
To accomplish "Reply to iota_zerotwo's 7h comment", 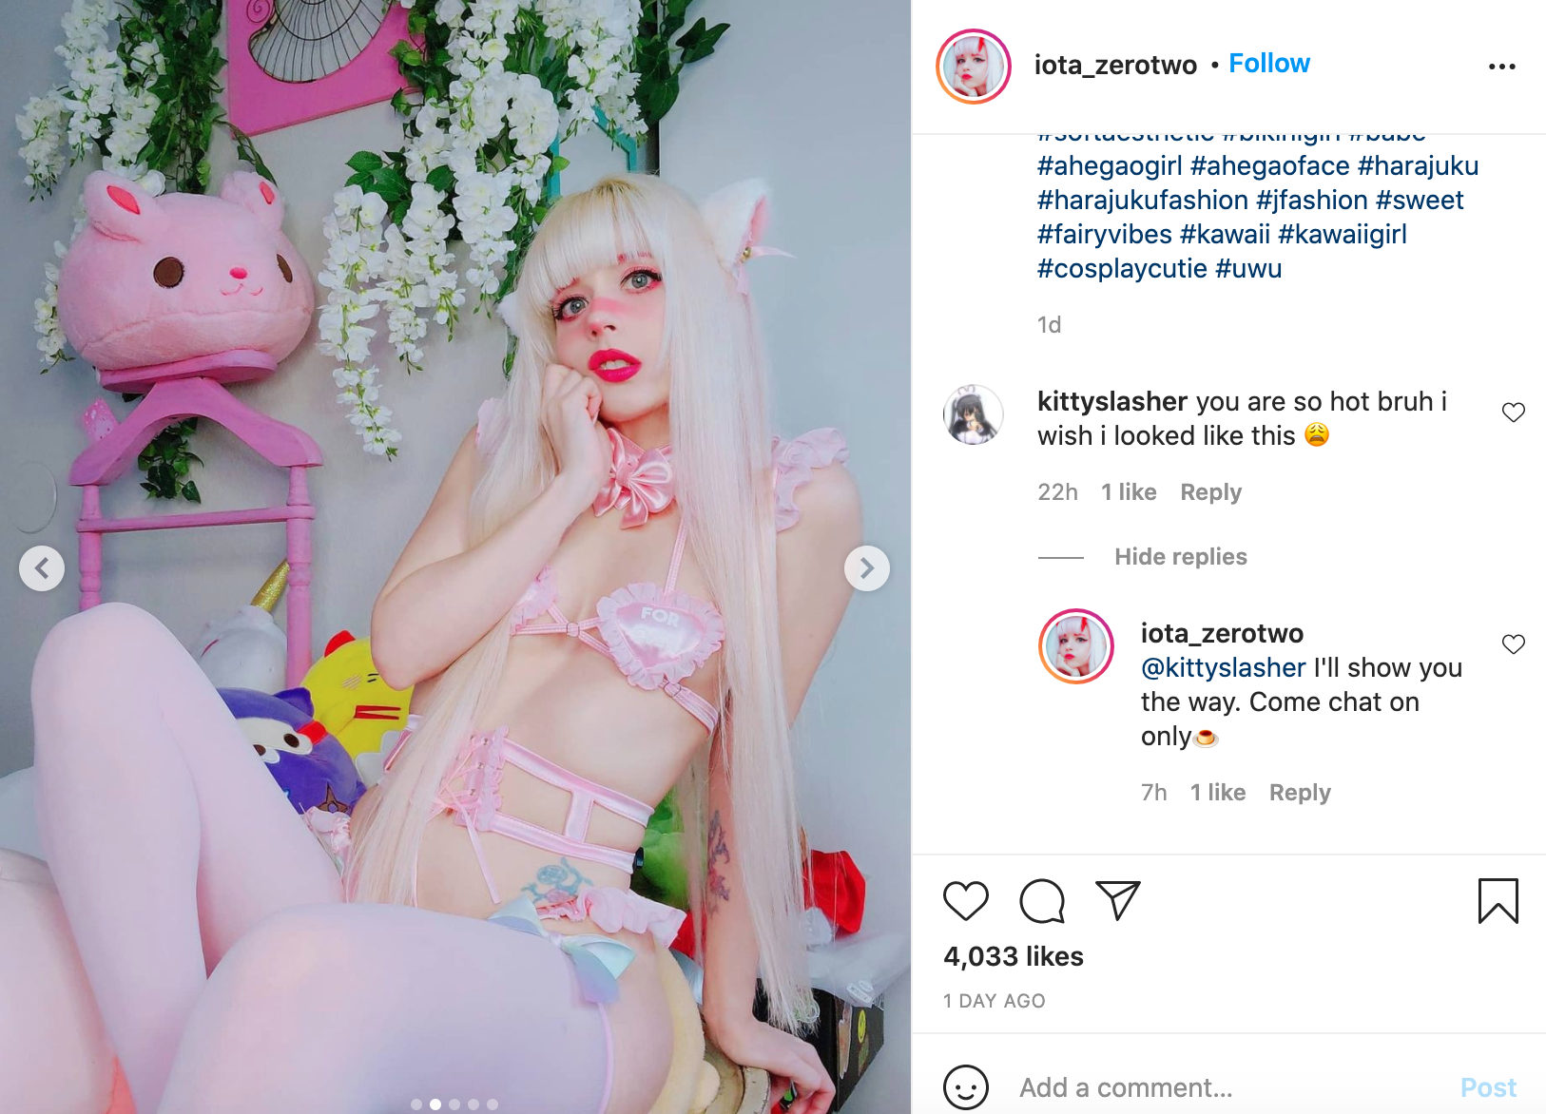I will coord(1300,793).
